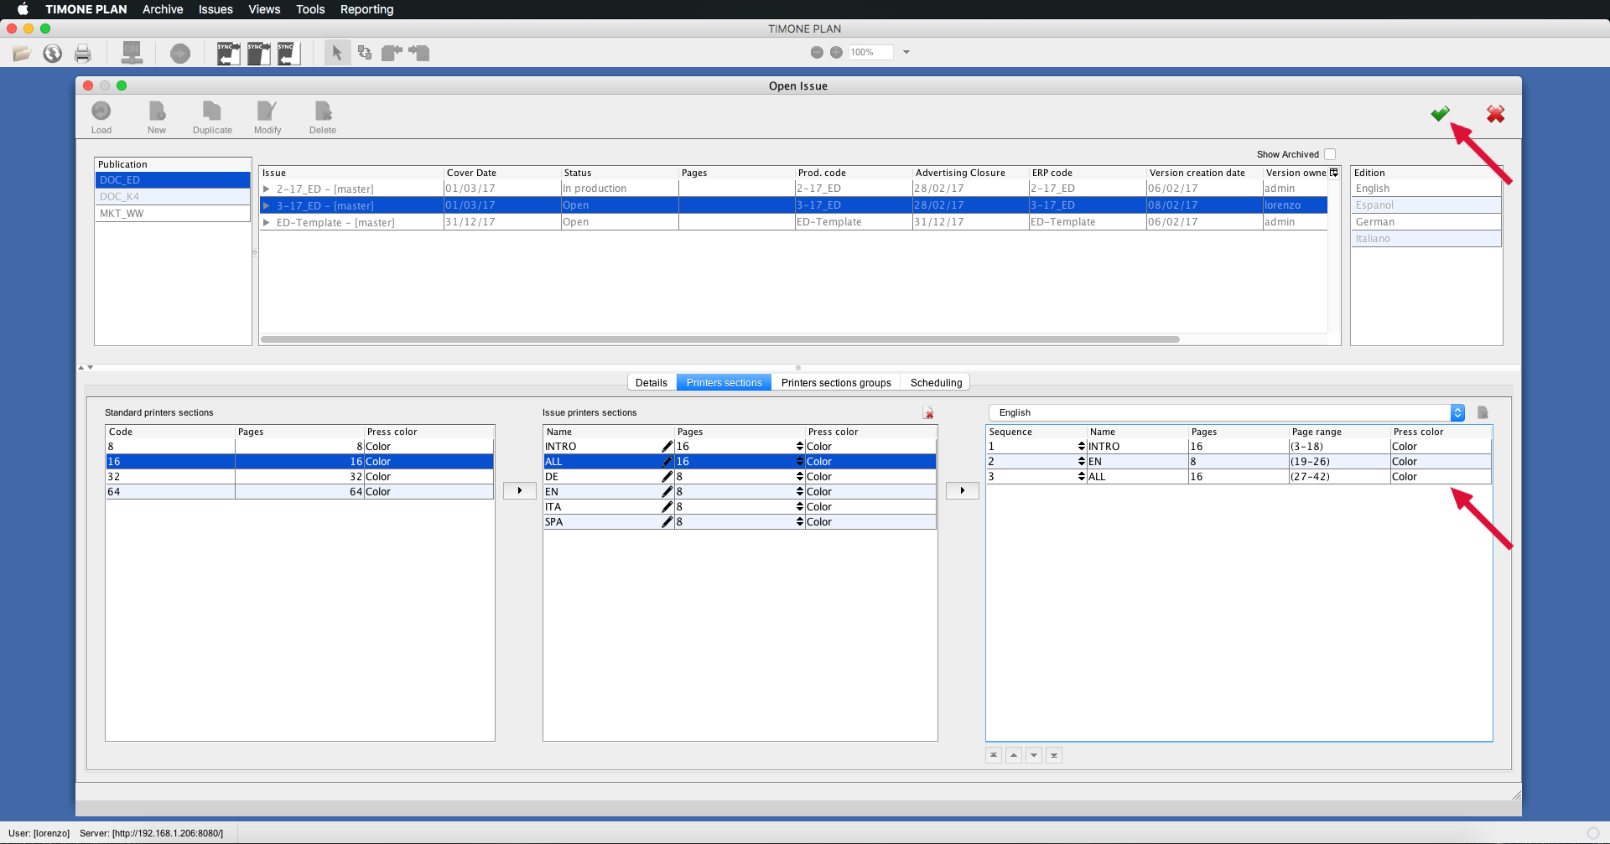Open the Tools menu

point(310,9)
